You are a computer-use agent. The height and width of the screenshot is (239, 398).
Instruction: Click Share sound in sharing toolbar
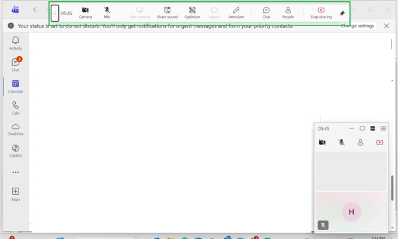coord(167,13)
